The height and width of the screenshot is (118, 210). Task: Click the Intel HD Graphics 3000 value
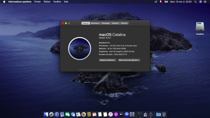click(x=122, y=51)
